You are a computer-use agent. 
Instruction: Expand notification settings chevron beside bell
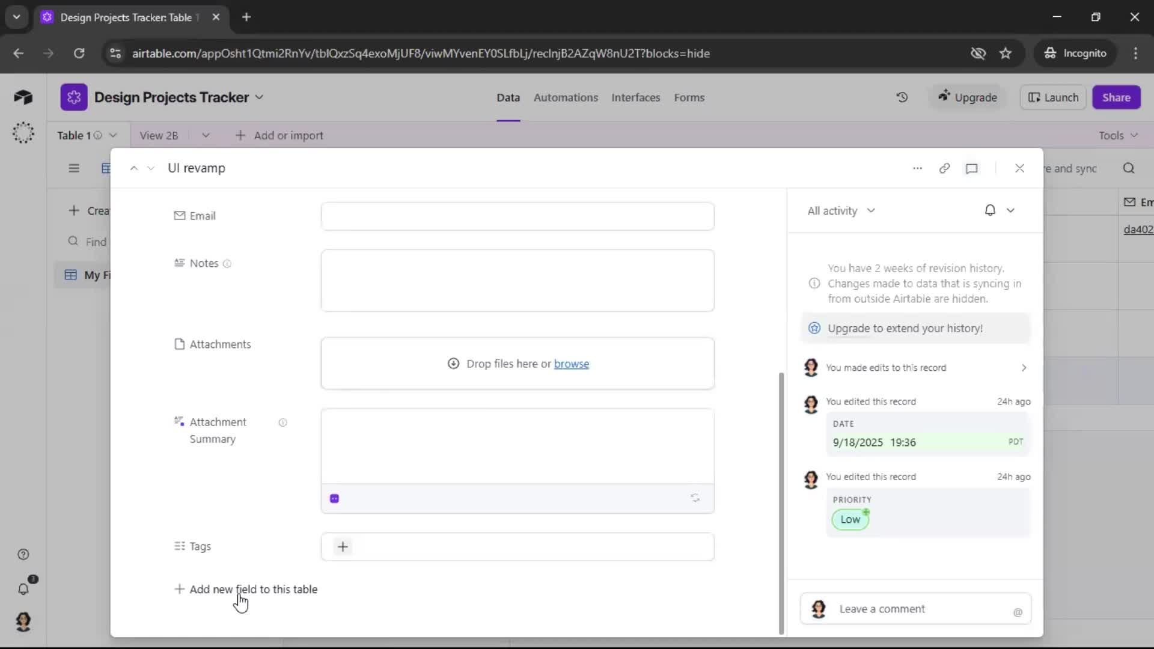click(1010, 210)
